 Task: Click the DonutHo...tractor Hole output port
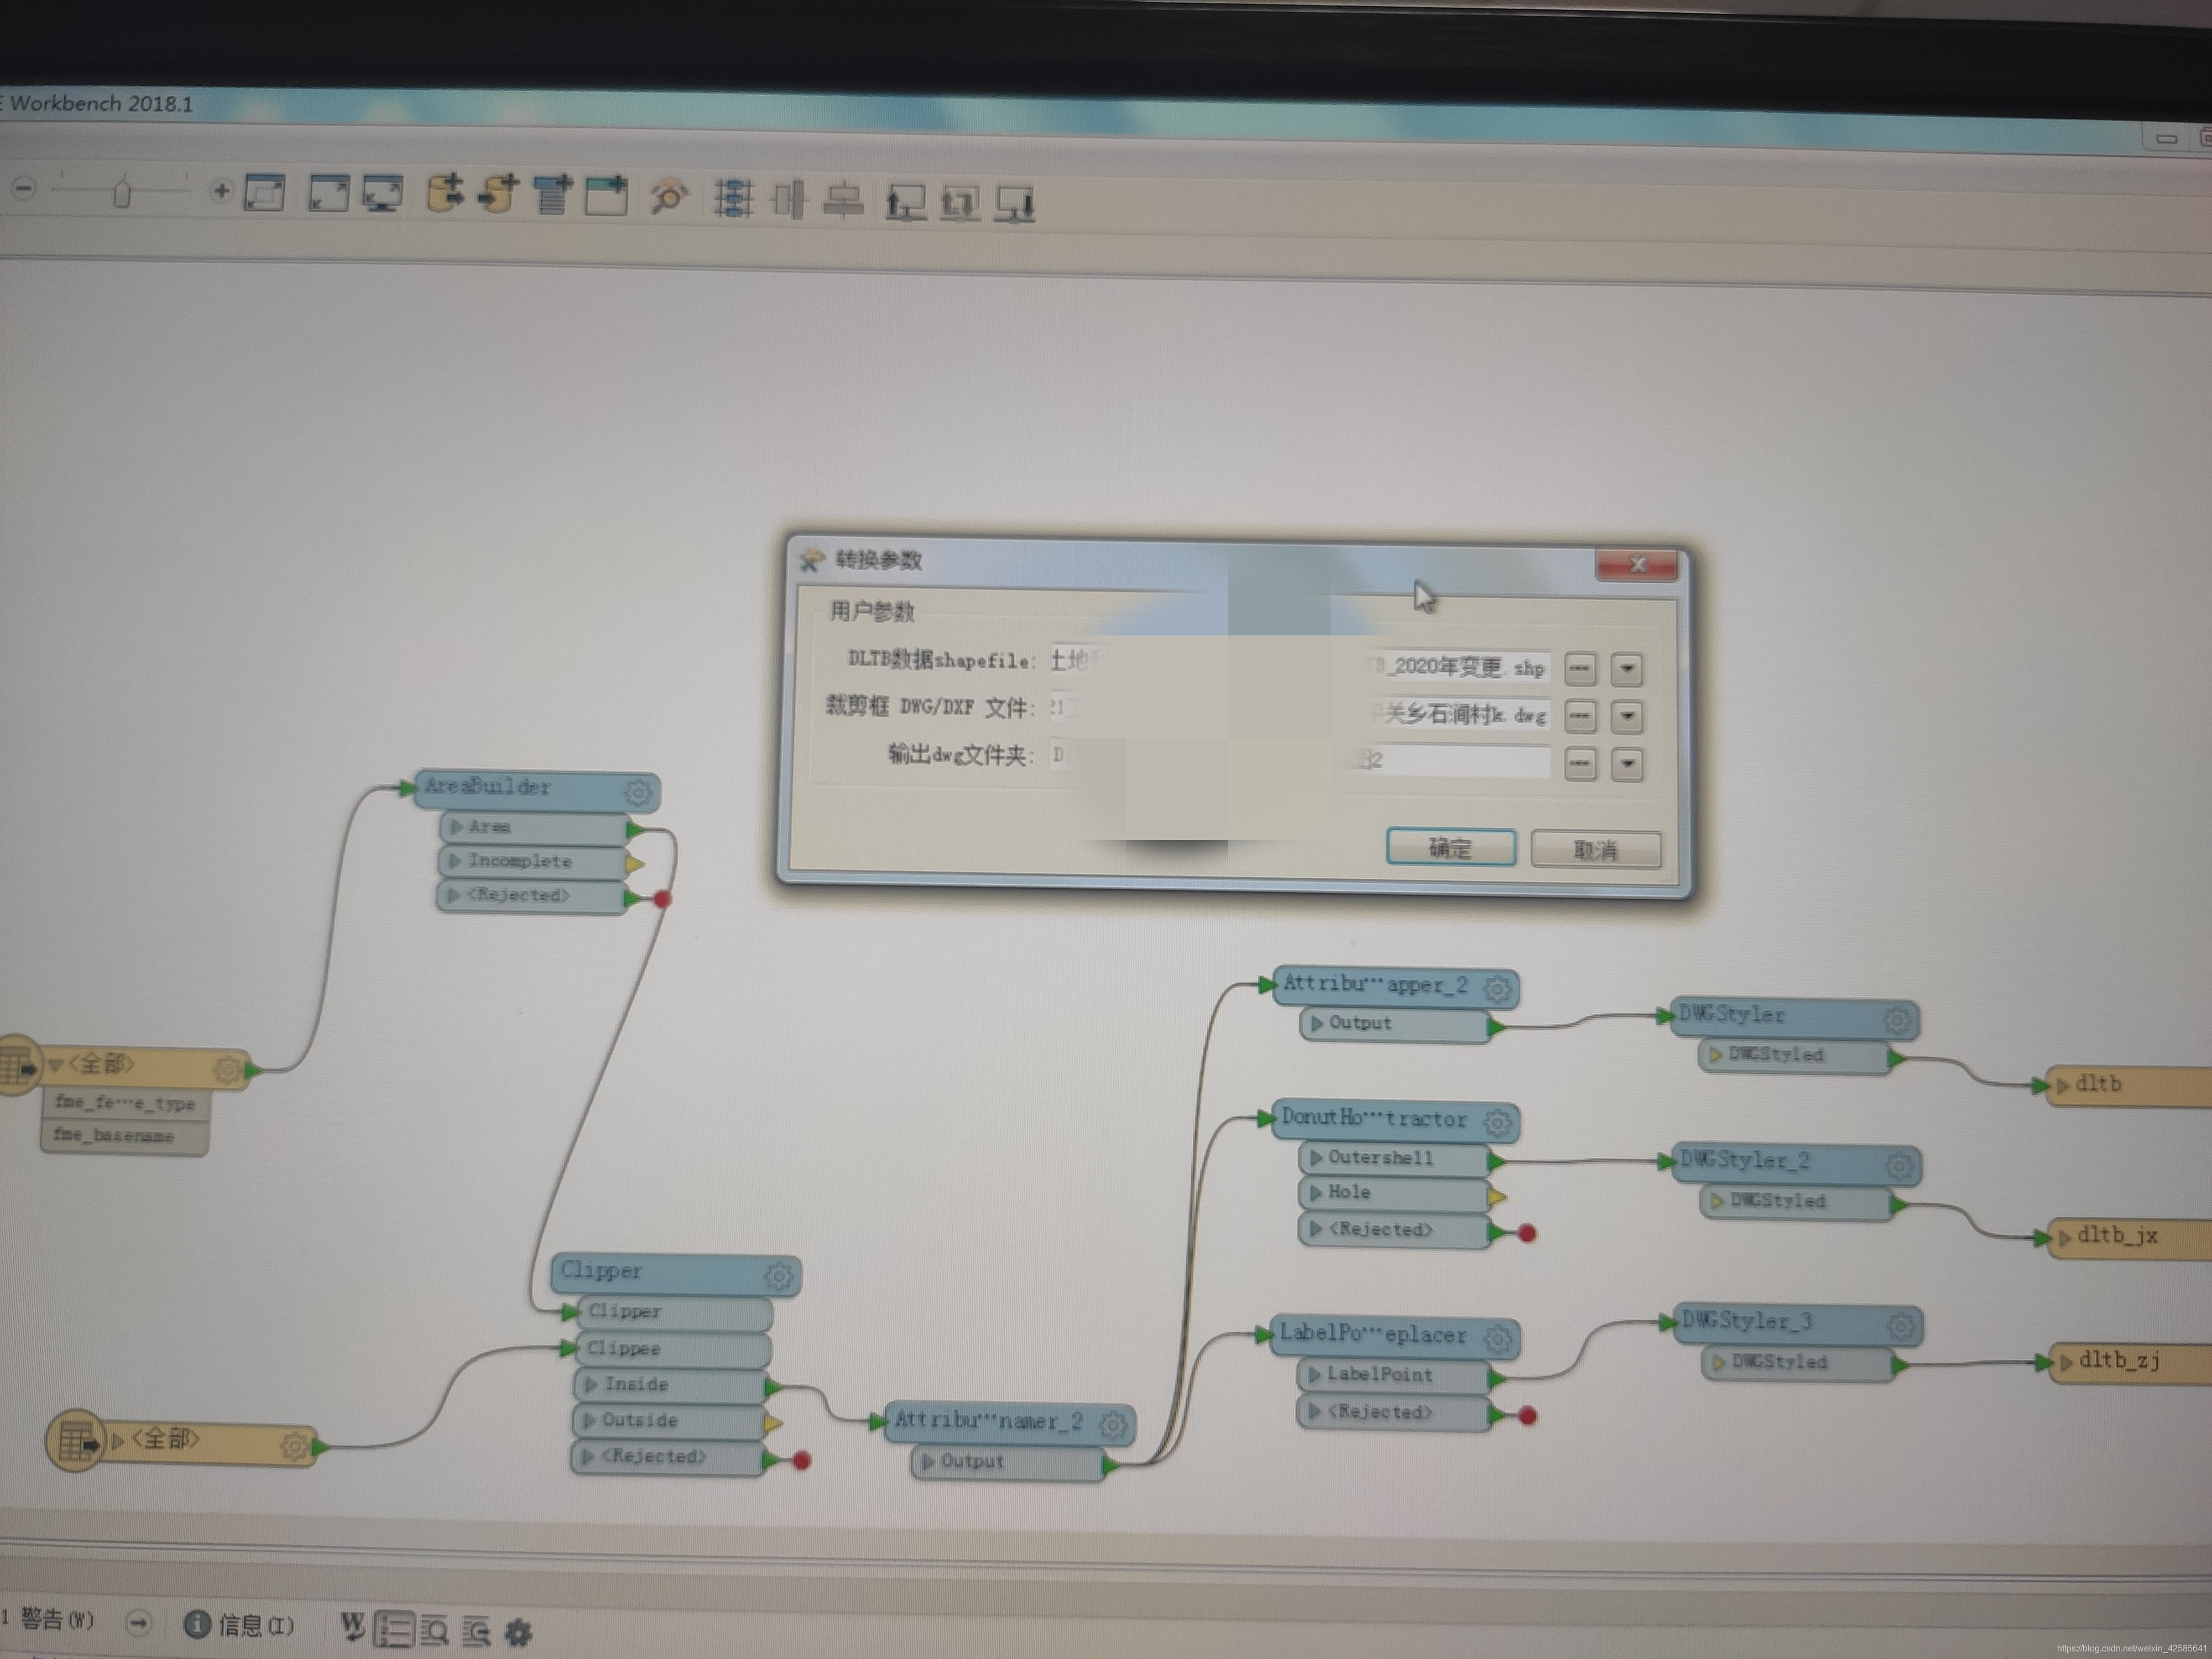[1497, 1197]
